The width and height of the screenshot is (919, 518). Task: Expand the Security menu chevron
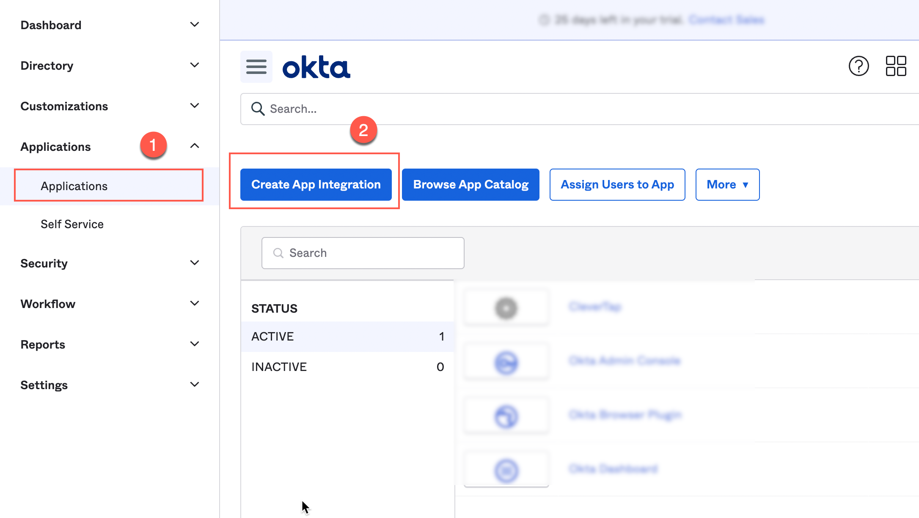coord(195,263)
